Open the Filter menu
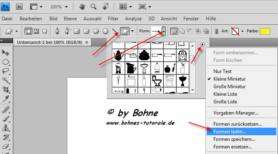 [x=113, y=19]
